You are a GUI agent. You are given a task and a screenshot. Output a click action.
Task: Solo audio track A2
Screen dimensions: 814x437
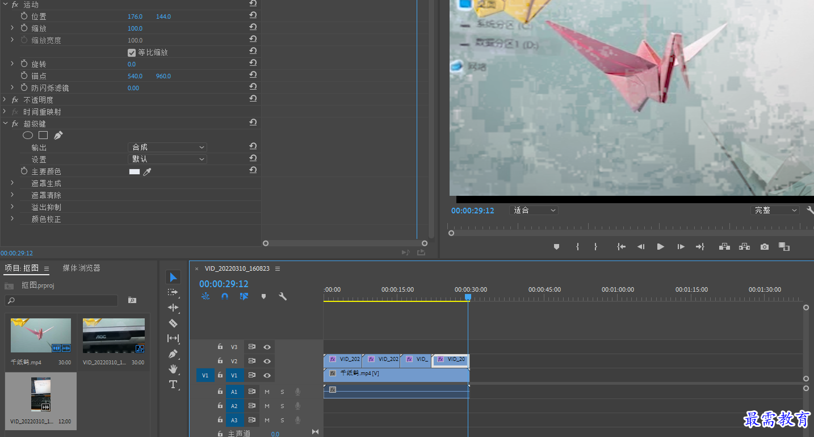point(282,406)
